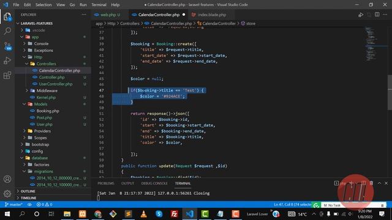Switch to the OUTPUT panel tab
The image size is (392, 220).
127,183
